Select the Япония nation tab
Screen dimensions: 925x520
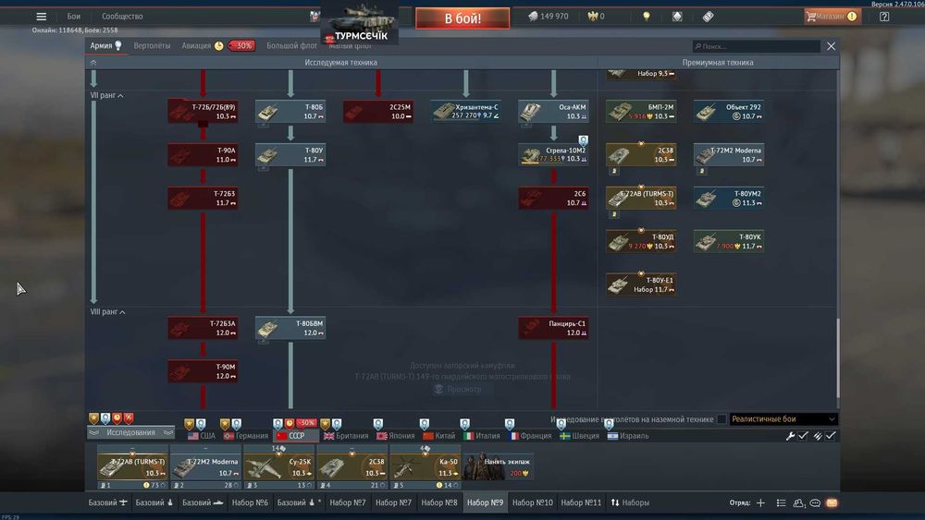pyautogui.click(x=396, y=436)
